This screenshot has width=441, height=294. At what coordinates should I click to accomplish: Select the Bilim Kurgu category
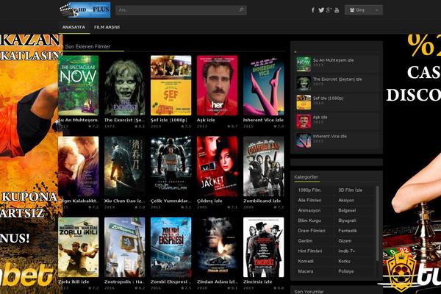pos(309,220)
